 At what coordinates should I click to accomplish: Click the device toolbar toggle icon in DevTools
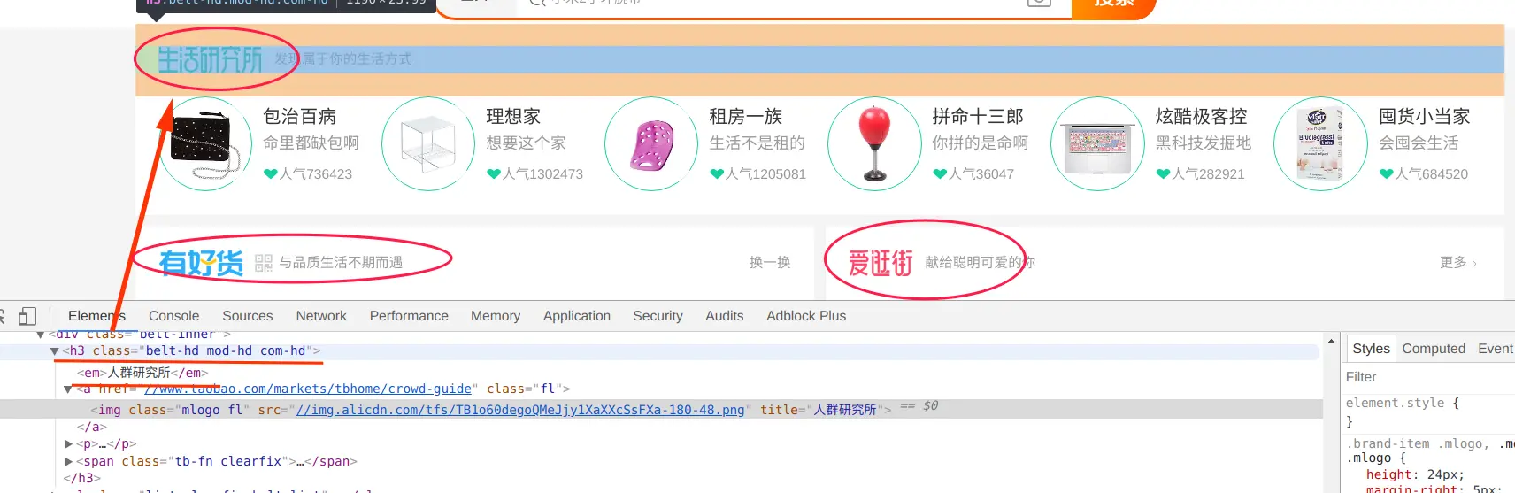coord(27,316)
